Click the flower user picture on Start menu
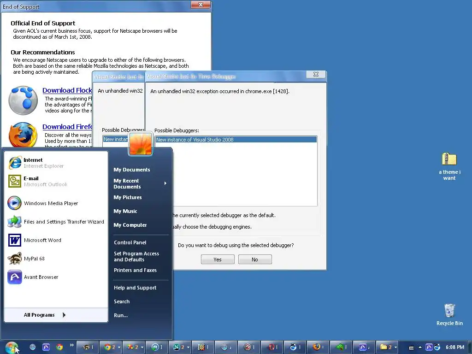Viewport: 472px width, 354px height. tap(141, 144)
